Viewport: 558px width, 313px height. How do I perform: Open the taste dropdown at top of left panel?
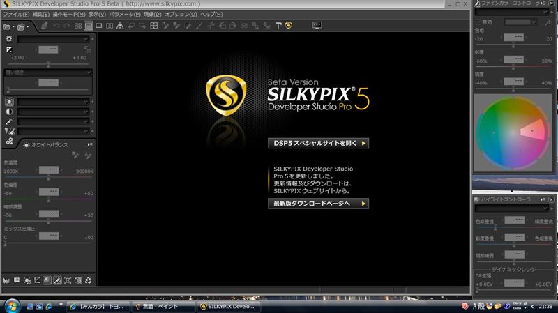pyautogui.click(x=53, y=39)
